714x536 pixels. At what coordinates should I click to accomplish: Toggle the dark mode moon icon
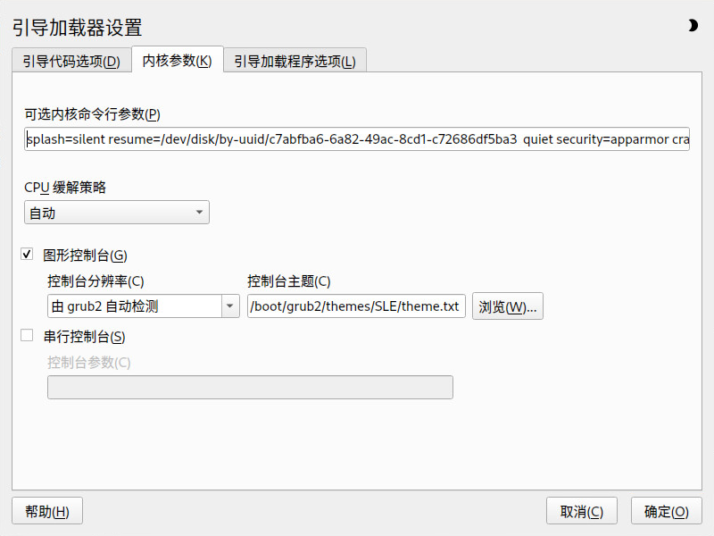click(693, 26)
